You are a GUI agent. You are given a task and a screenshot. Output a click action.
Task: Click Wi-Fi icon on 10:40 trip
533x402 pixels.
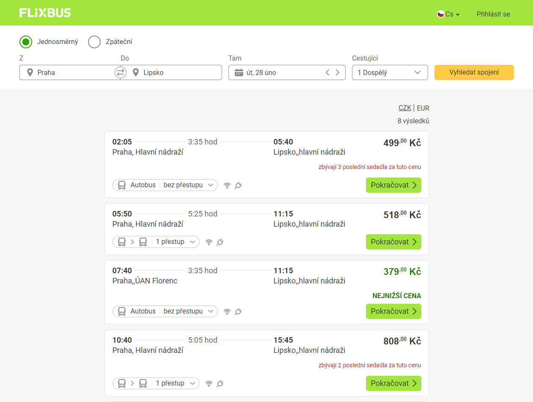pyautogui.click(x=209, y=384)
